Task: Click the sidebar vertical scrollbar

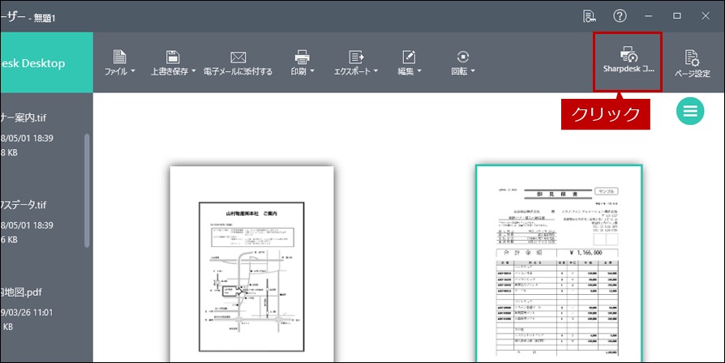Action: [x=87, y=190]
